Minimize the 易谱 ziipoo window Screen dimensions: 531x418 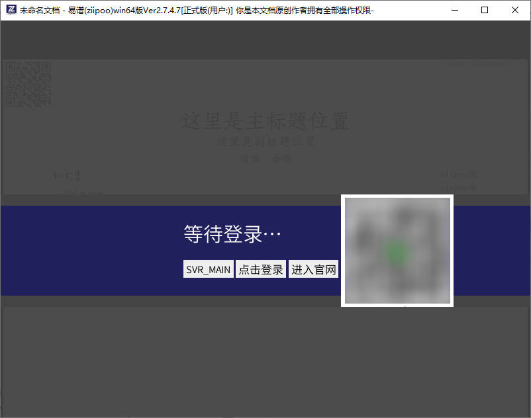coord(455,10)
